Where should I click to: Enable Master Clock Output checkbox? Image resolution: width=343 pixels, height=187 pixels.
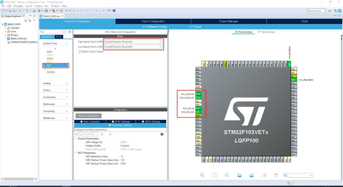pyautogui.click(x=80, y=51)
